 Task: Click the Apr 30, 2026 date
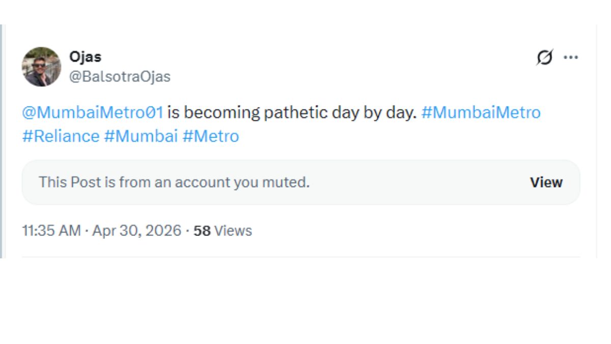click(136, 231)
